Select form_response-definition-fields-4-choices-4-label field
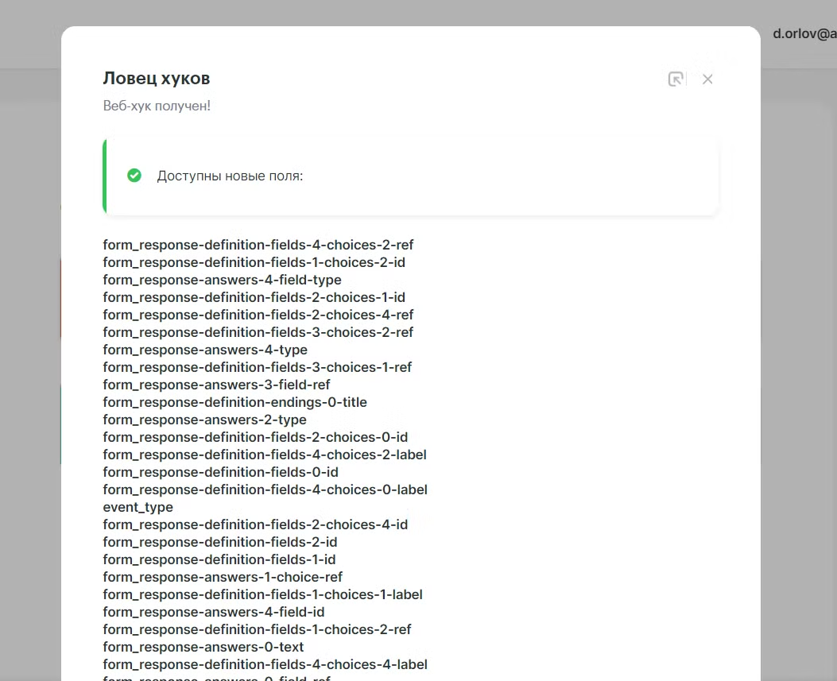The image size is (837, 681). point(265,664)
